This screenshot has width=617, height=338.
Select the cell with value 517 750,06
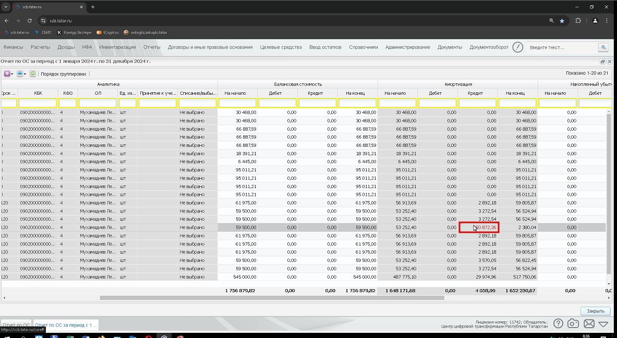coord(517,277)
